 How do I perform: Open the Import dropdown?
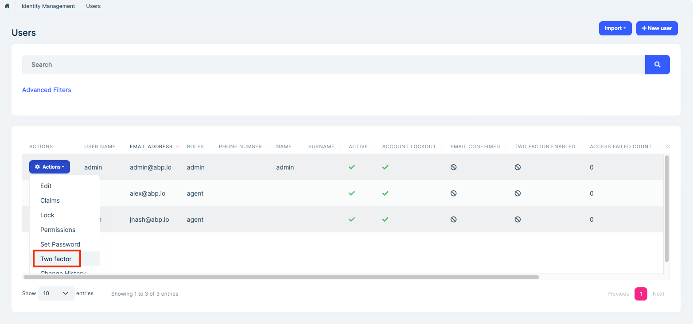point(615,28)
